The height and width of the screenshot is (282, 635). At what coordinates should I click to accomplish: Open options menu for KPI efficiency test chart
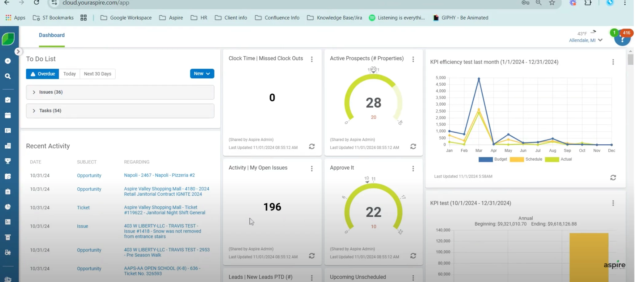pyautogui.click(x=613, y=62)
